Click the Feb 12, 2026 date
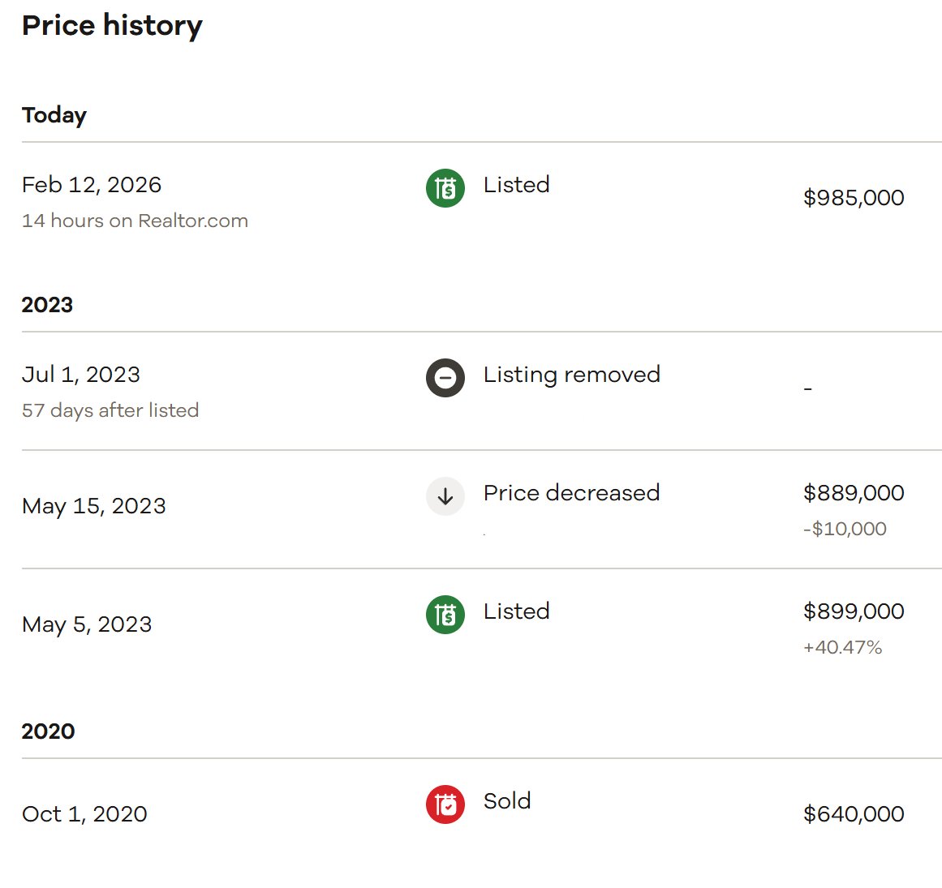This screenshot has height=888, width=942. (92, 185)
